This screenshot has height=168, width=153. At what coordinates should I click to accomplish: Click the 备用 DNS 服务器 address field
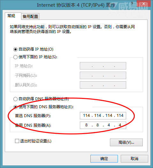click(x=103, y=125)
